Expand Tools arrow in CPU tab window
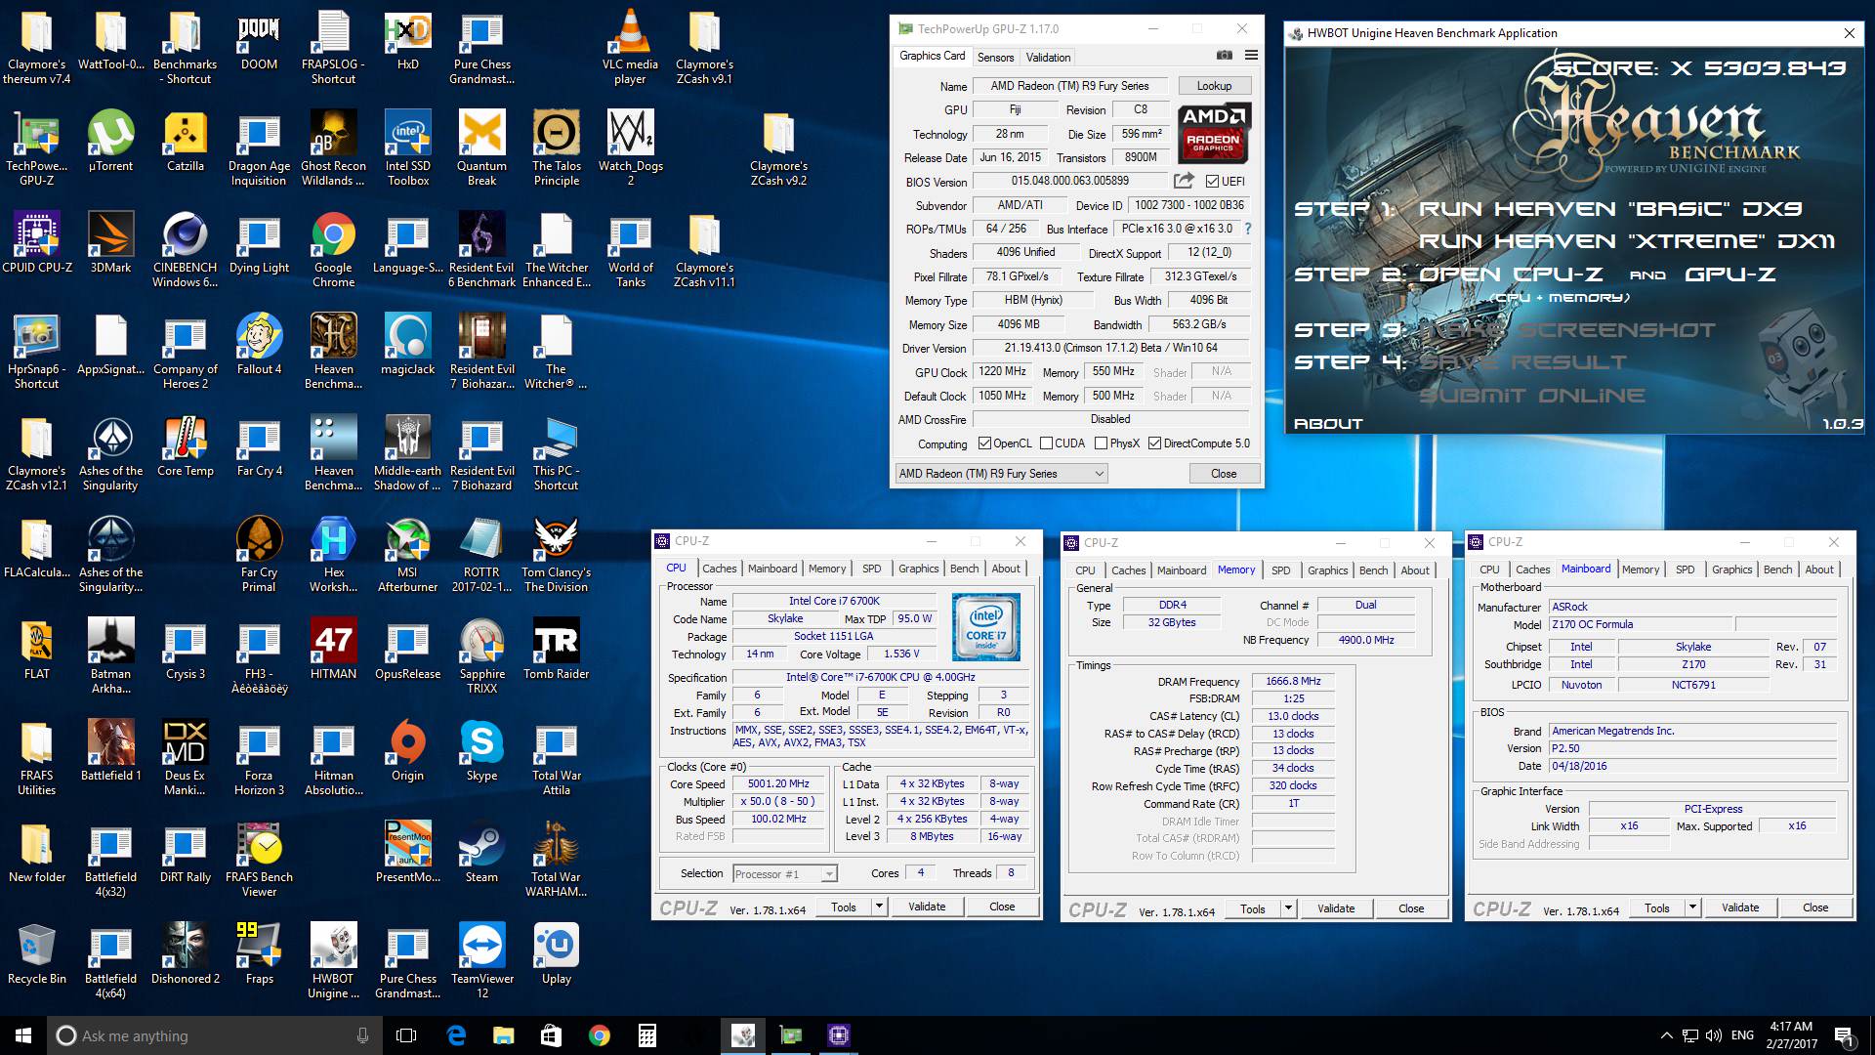Screen dimensions: 1875x1055 879,907
